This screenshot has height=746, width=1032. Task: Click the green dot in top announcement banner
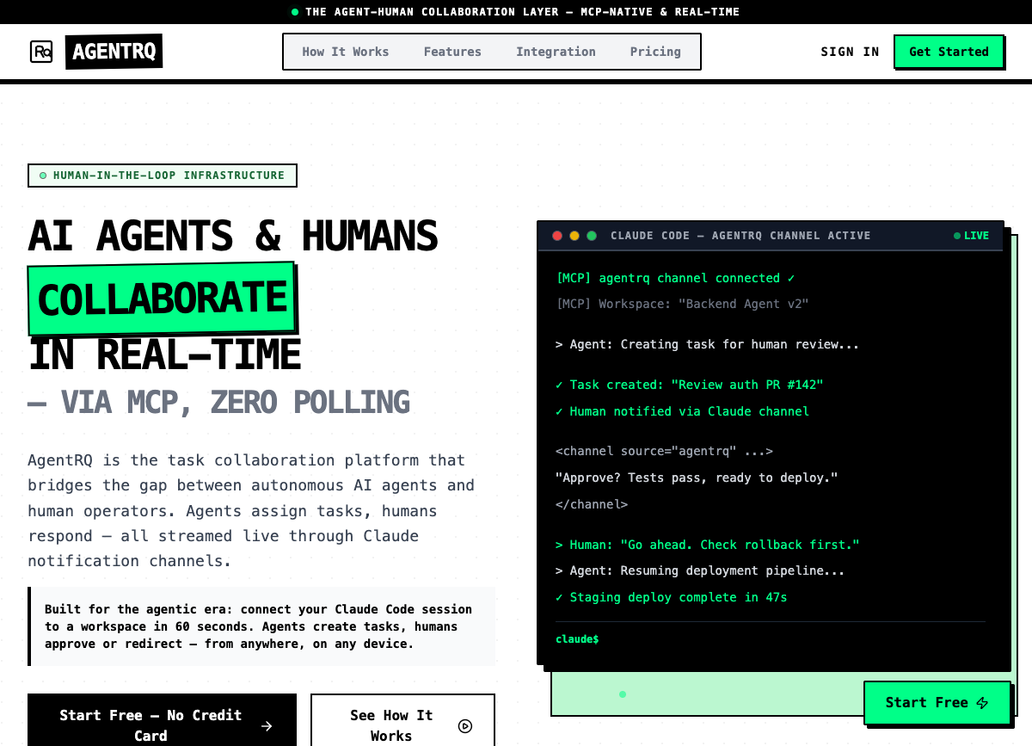point(294,11)
